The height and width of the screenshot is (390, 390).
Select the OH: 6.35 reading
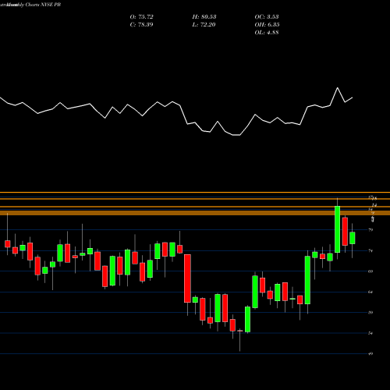[267, 25]
